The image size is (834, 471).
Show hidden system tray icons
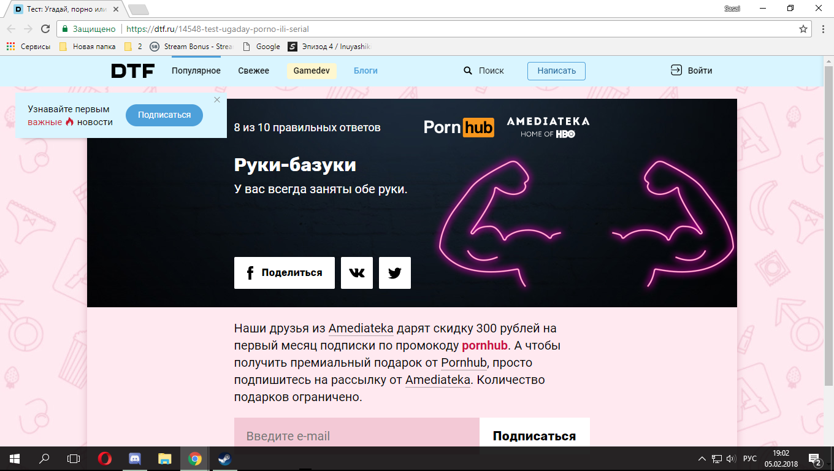pos(702,459)
